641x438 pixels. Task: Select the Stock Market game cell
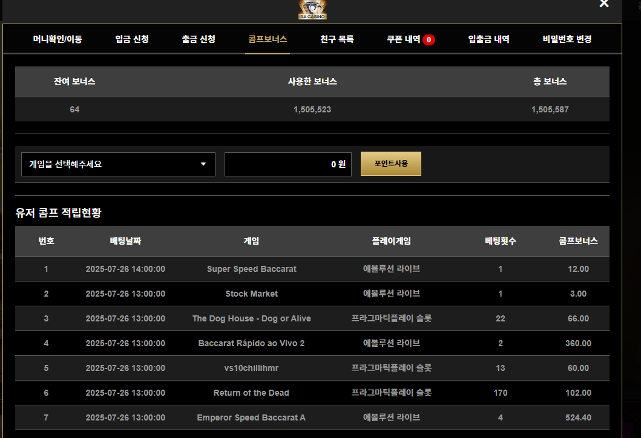(x=251, y=294)
